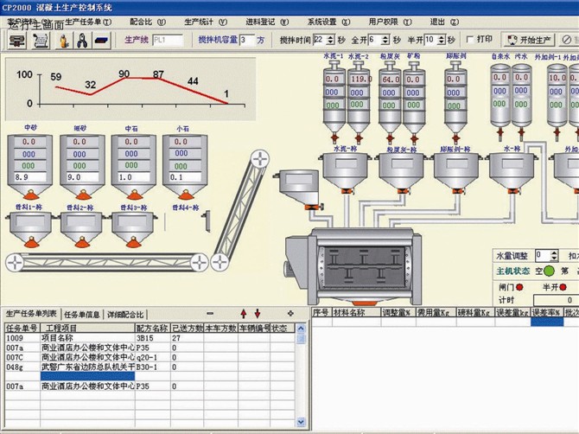Open the 配合比(U) menu
Screen dimensions: 579x434
(148, 22)
